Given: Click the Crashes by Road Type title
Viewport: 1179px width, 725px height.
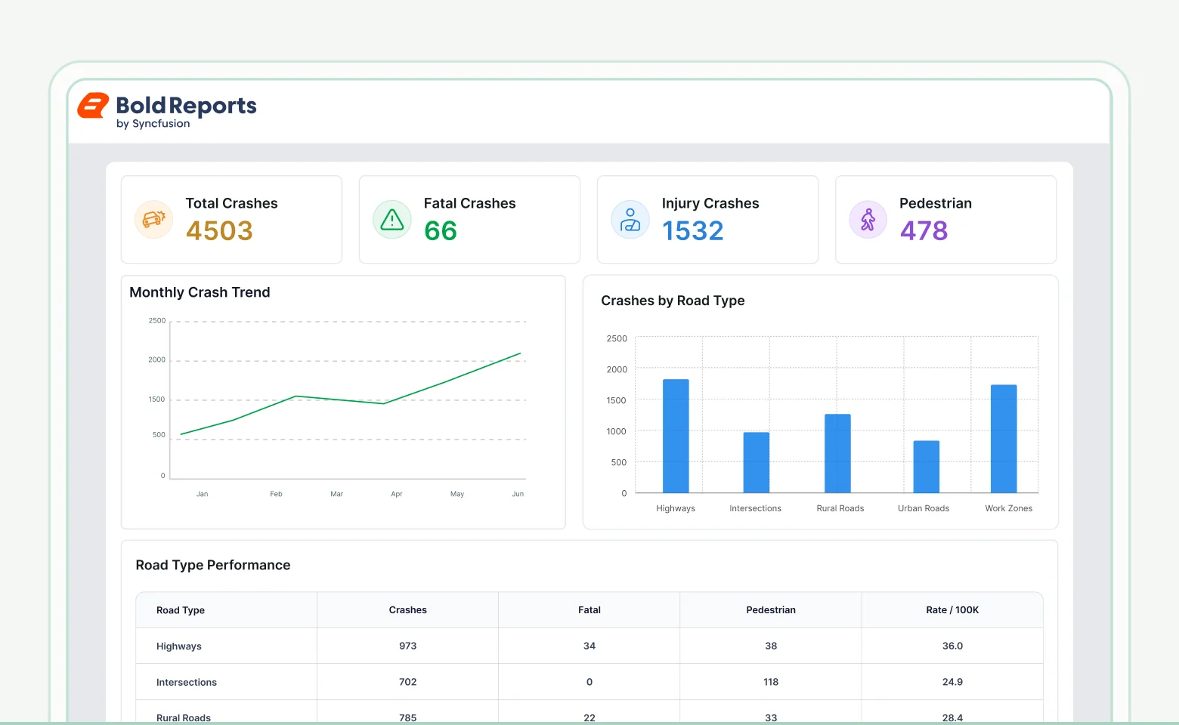Looking at the screenshot, I should [673, 301].
